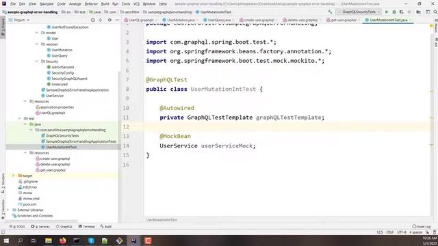Select pom.xml file

[x=29, y=204]
